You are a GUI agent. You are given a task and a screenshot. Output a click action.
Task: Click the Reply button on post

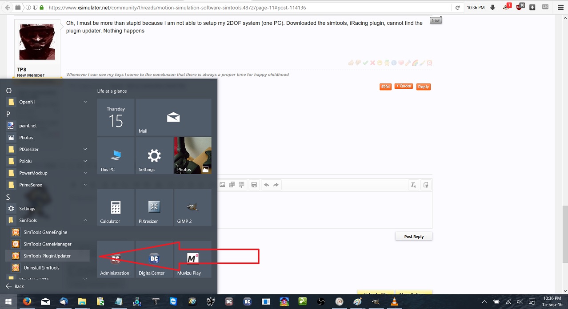tap(424, 87)
